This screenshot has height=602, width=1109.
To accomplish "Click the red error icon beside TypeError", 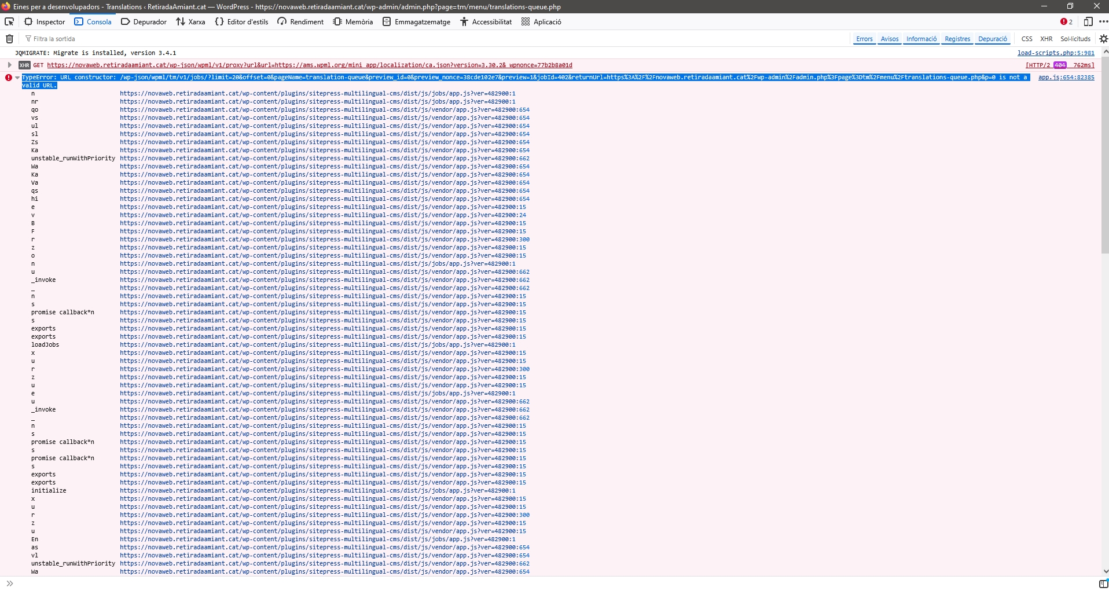I will [9, 78].
